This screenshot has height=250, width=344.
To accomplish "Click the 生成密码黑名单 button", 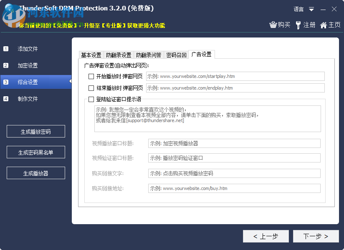I will [35, 152].
